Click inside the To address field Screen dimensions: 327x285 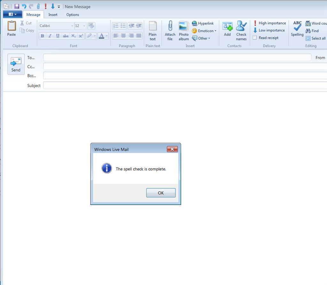click(177, 57)
